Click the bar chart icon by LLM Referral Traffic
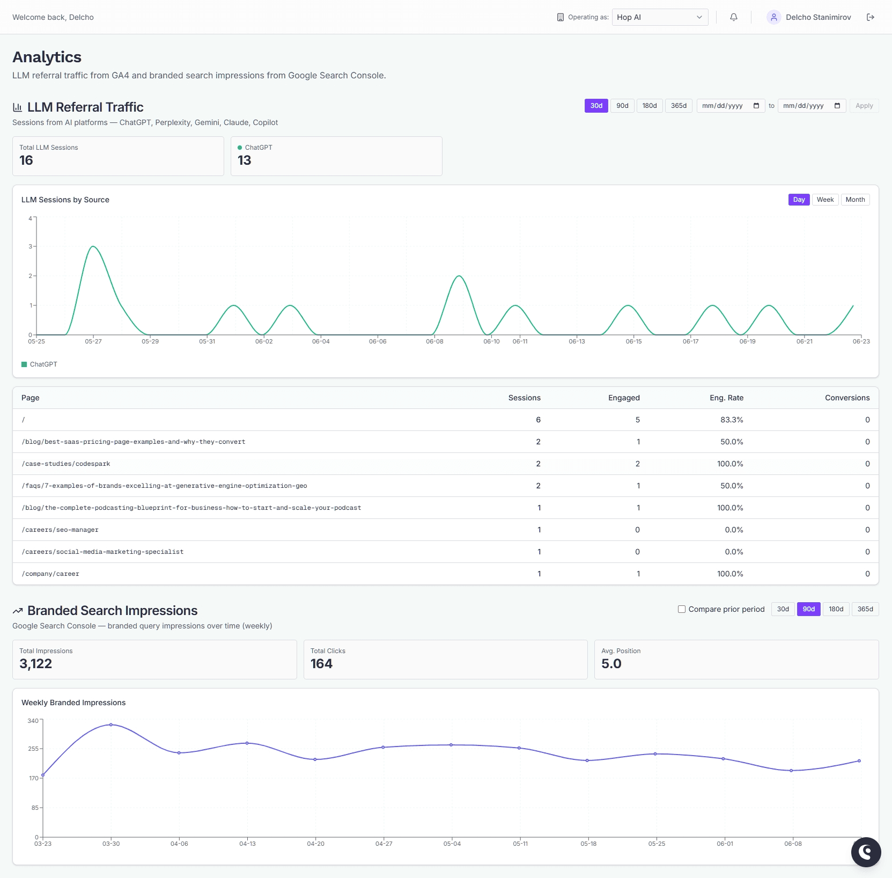This screenshot has width=892, height=878. [18, 107]
